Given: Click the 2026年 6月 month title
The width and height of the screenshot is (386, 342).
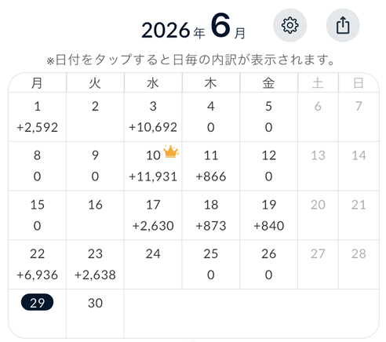Looking at the screenshot, I should 193,27.
